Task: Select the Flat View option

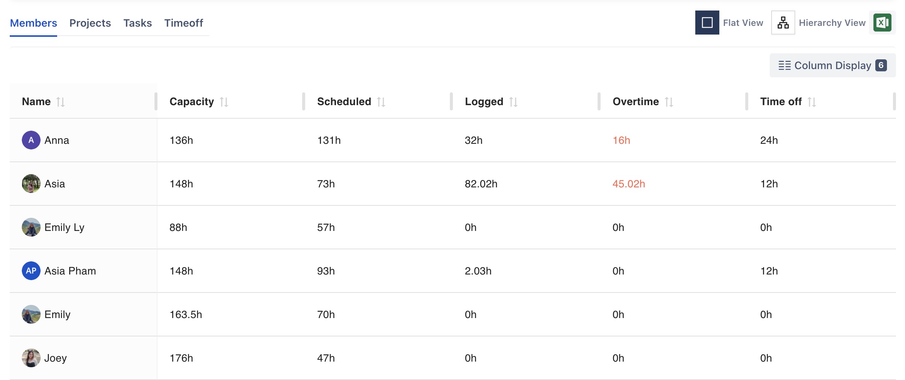Action: pos(707,23)
